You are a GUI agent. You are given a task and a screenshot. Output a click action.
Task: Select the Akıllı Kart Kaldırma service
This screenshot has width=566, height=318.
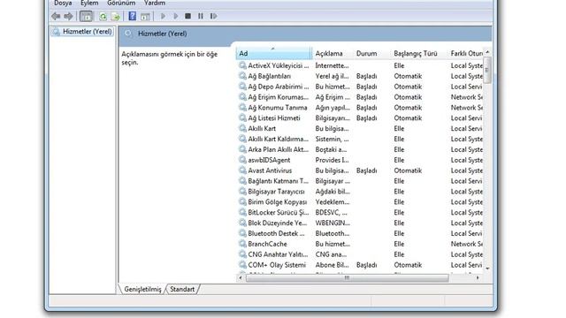coord(279,139)
